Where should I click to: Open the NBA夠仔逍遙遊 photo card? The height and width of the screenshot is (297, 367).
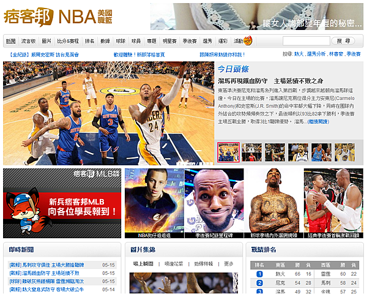pyautogui.click(x=155, y=203)
